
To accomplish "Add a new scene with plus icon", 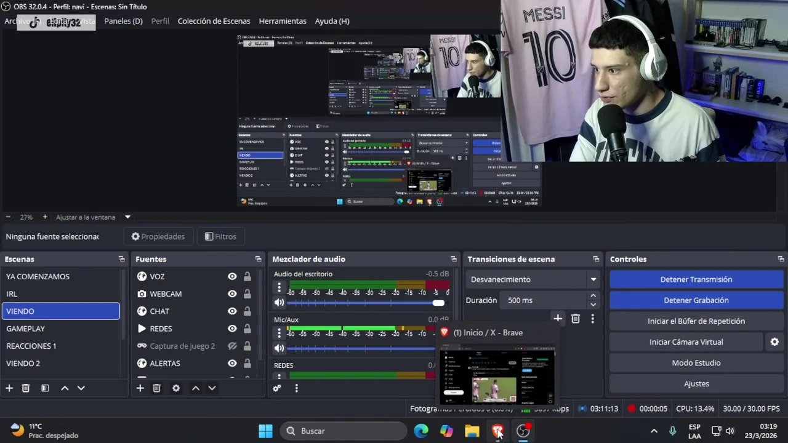I will pyautogui.click(x=9, y=388).
